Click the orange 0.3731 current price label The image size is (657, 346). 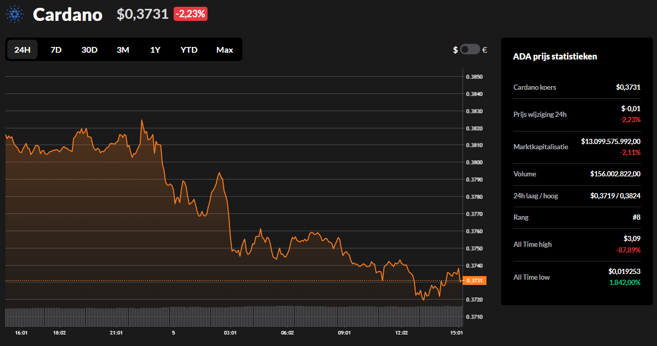474,281
